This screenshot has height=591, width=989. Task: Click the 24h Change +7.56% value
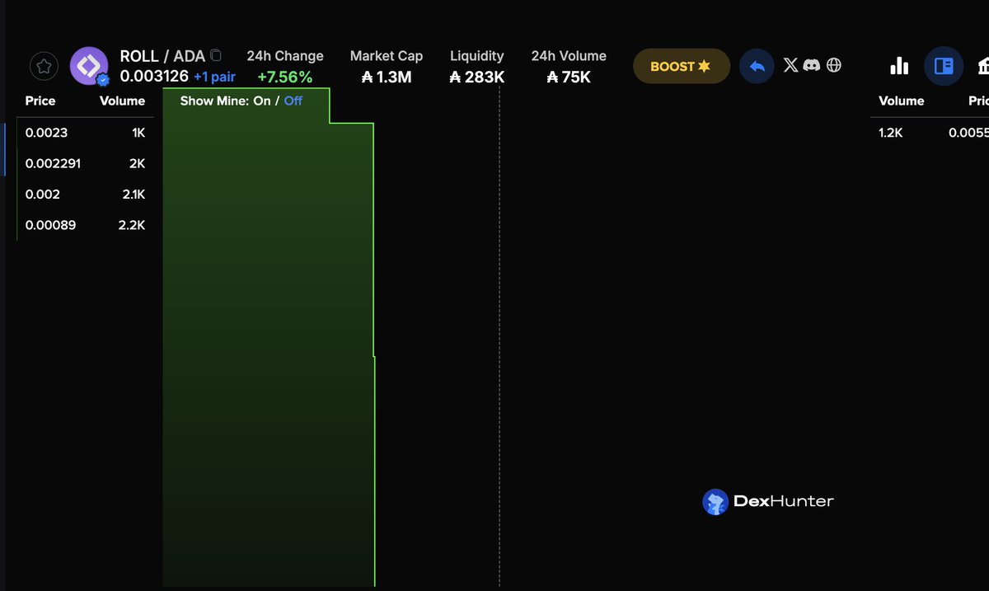point(284,77)
